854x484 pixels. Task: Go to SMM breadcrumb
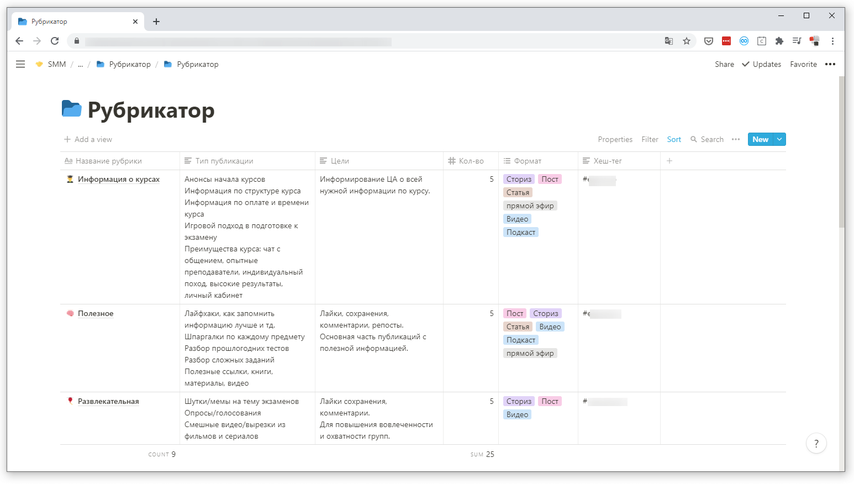[51, 64]
